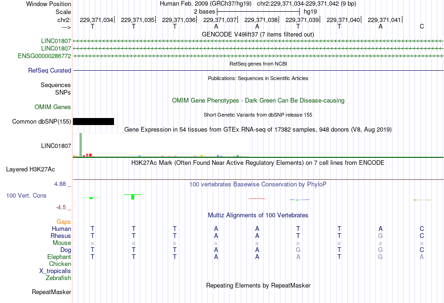This screenshot has height=303, width=444.
Task: Click the Mouse species label
Action: 62,243
